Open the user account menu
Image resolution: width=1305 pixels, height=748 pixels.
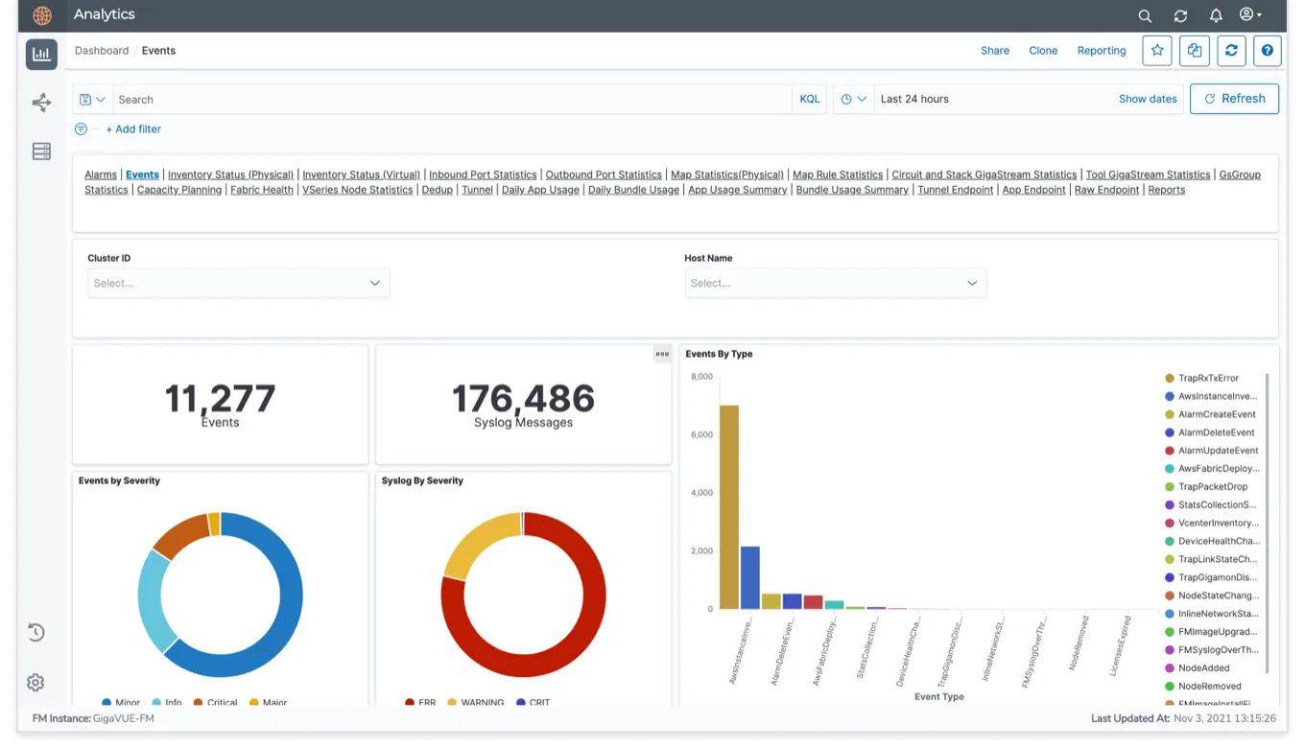tap(1250, 15)
